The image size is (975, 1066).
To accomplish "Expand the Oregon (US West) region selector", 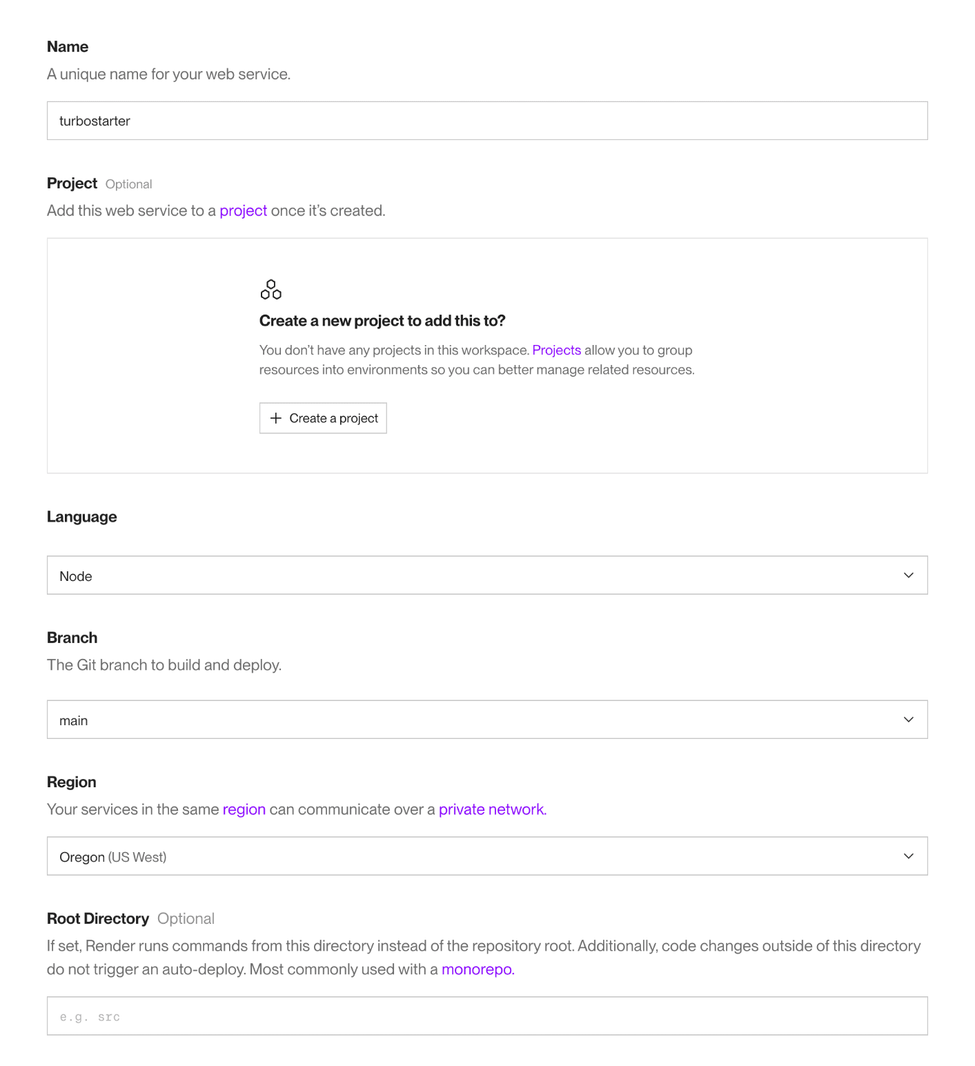I will pos(487,856).
